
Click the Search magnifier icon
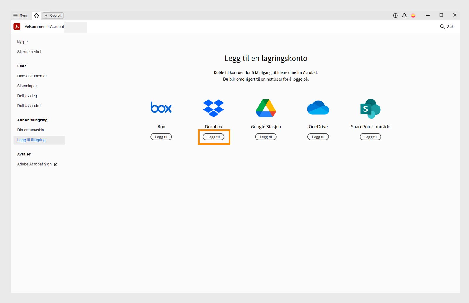[442, 27]
